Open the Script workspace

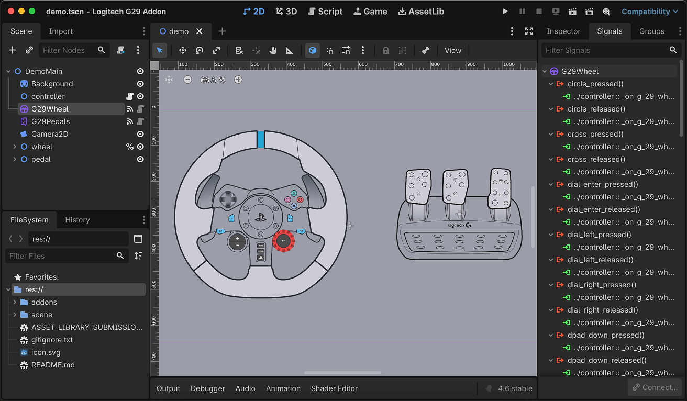325,12
